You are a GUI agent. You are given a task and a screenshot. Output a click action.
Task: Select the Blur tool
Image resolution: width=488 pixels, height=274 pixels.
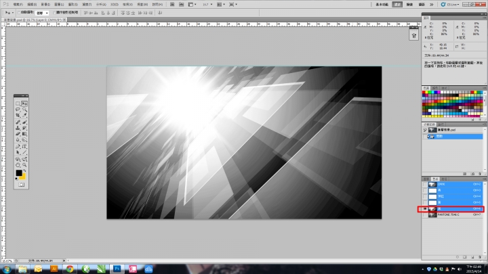tap(18, 140)
